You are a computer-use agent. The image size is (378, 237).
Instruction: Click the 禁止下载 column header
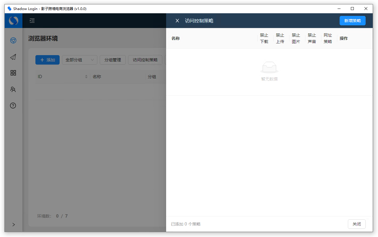(264, 38)
